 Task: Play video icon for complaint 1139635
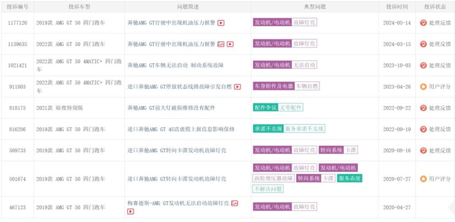pyautogui.click(x=230, y=44)
